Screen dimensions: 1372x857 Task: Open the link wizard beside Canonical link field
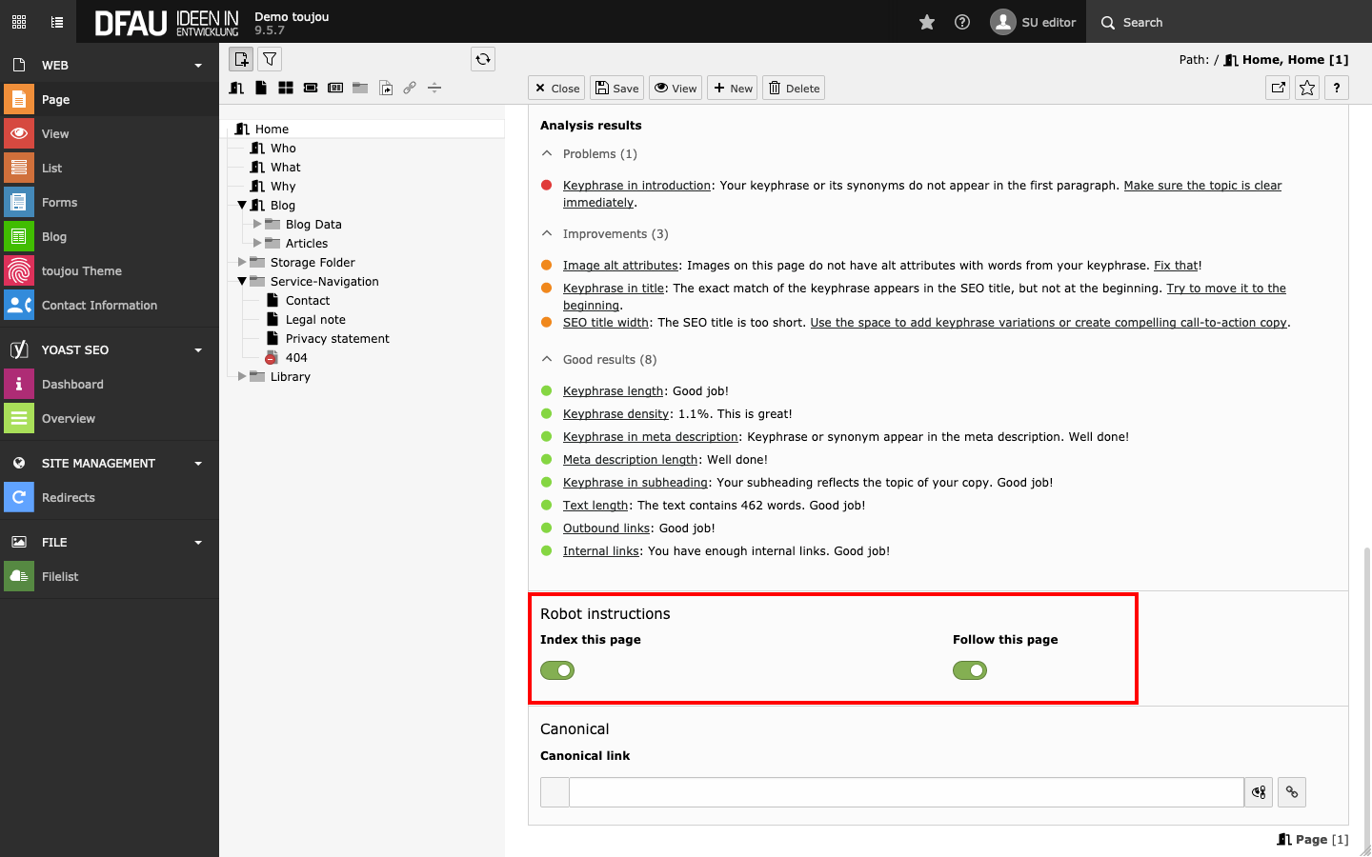coord(1291,792)
